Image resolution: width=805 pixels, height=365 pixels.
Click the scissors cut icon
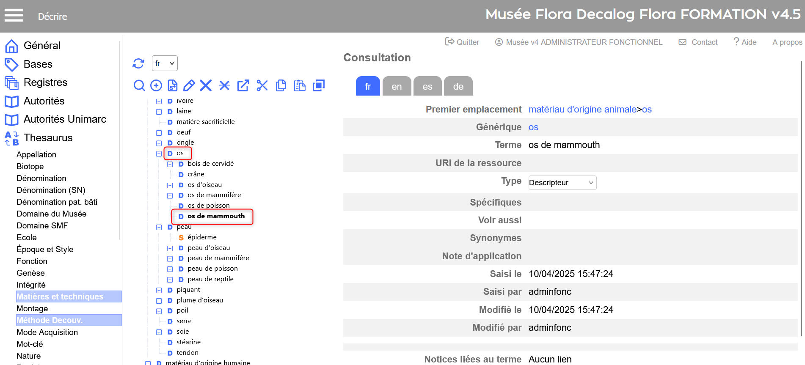point(262,85)
